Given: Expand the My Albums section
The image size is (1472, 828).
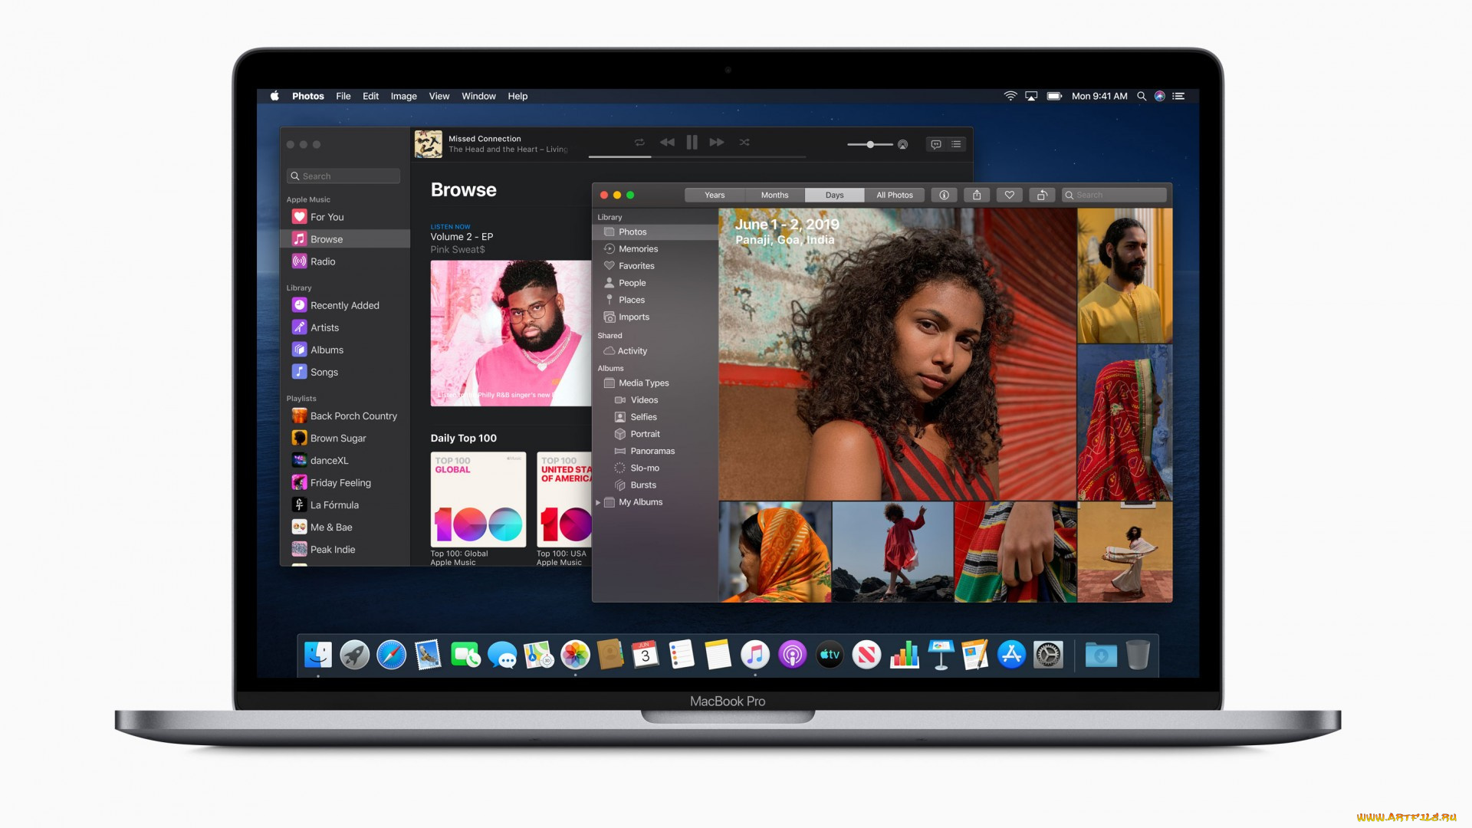Looking at the screenshot, I should click(x=599, y=502).
